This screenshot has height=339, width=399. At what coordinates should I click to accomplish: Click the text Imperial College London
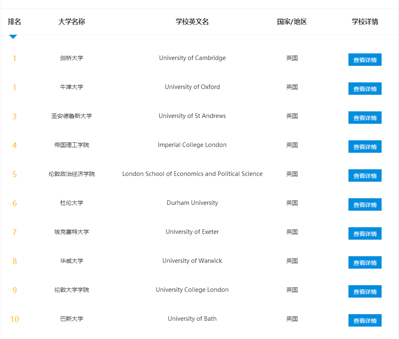[192, 145]
